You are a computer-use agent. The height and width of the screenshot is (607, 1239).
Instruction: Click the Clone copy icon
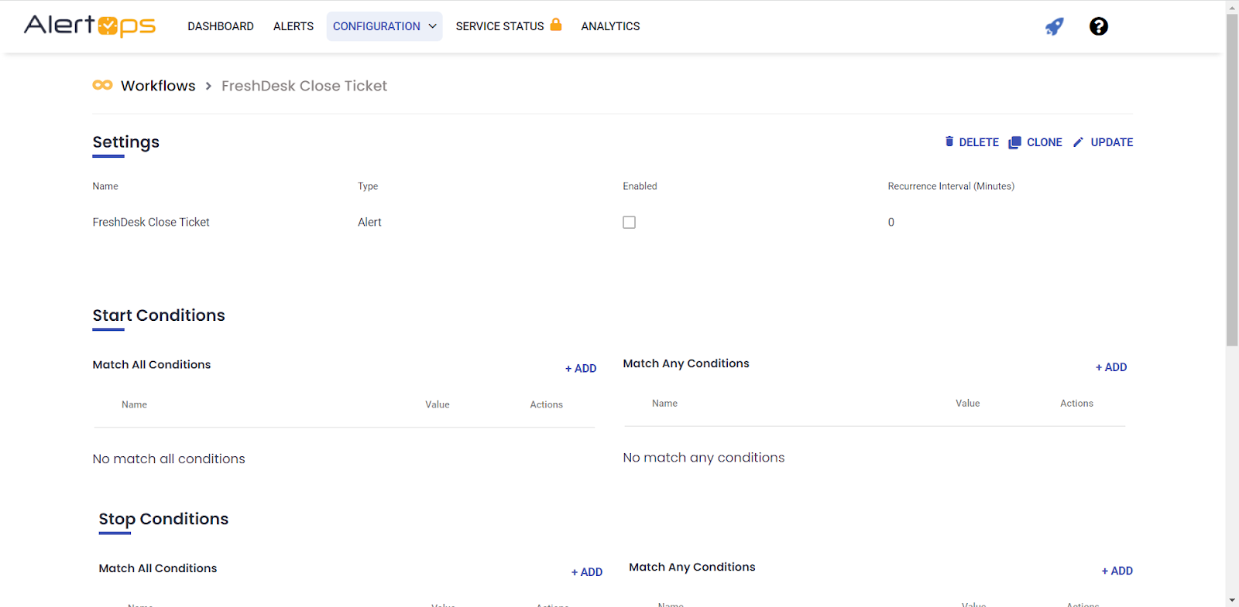[1014, 142]
